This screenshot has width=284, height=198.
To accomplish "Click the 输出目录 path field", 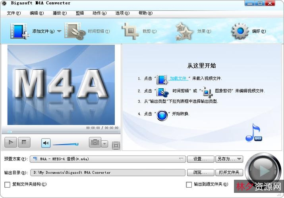I will point(108,172).
